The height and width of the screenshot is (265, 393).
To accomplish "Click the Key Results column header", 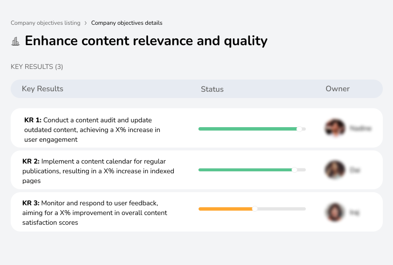I will point(42,89).
